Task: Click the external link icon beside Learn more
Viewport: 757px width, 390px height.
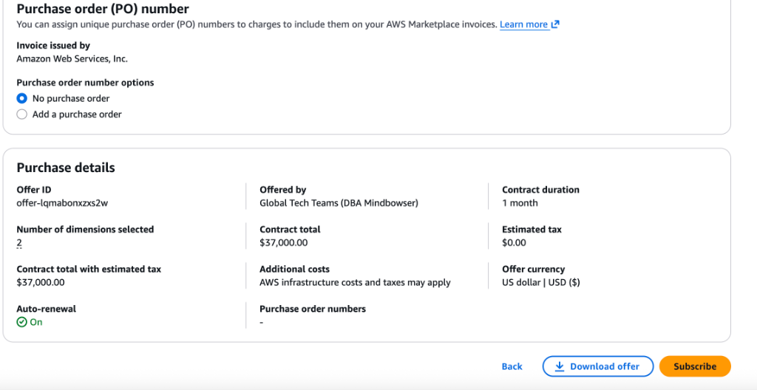Action: (x=555, y=24)
